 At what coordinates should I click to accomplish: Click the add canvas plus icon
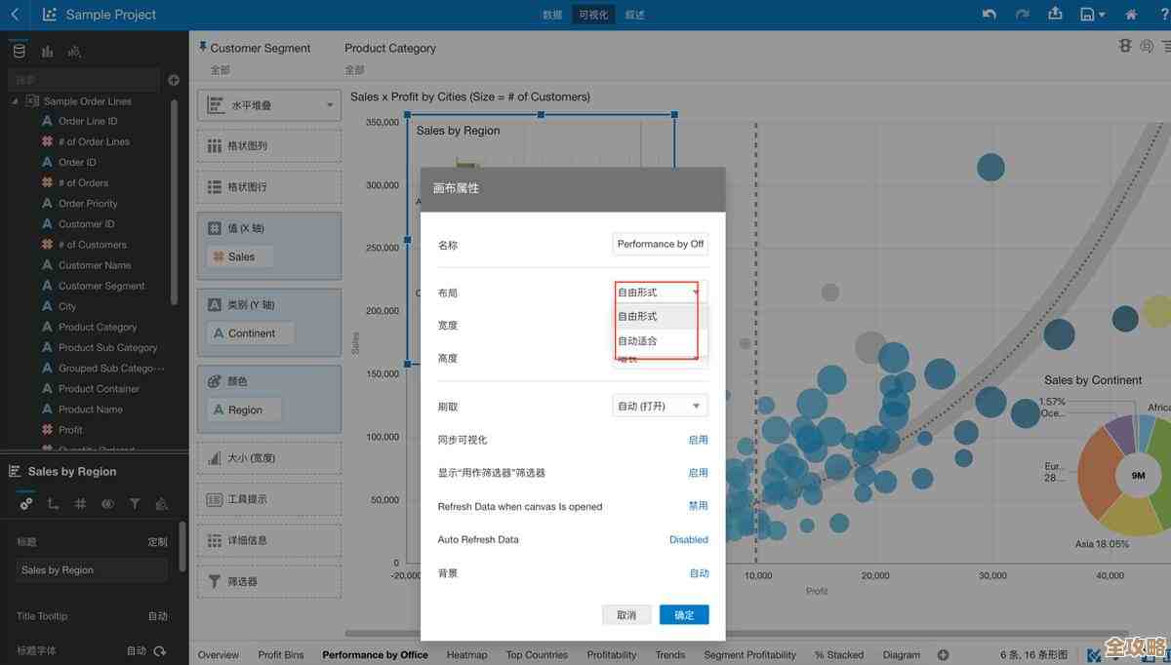(x=943, y=655)
